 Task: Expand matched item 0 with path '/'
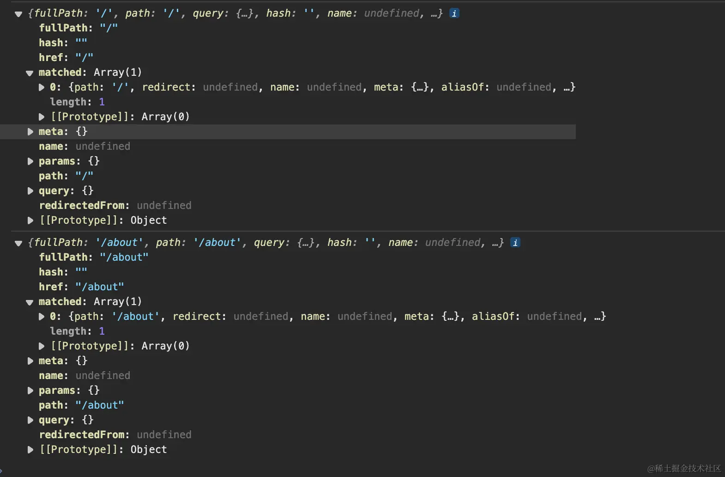click(42, 87)
